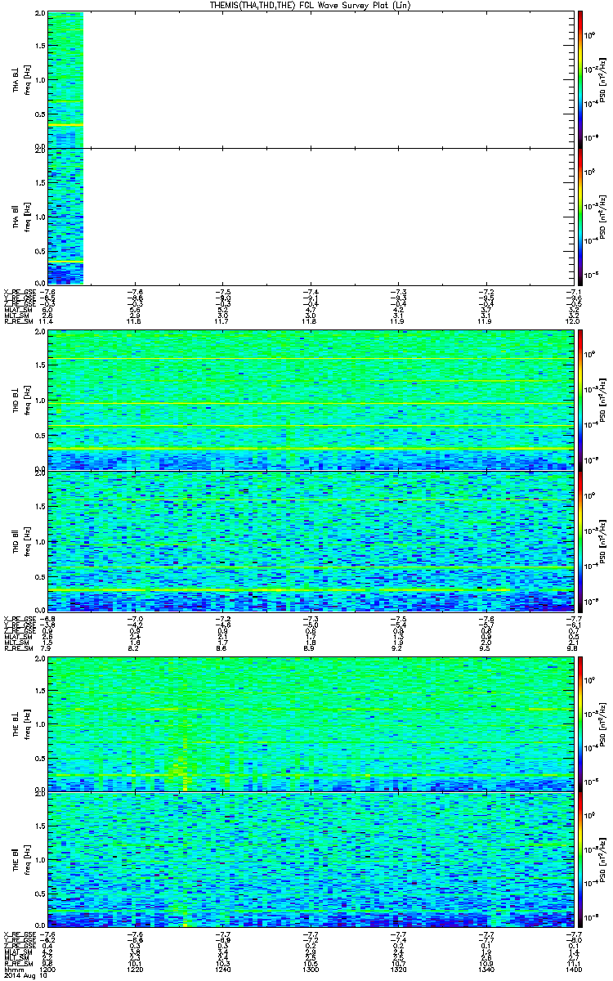Click the 2.0 tick on the THA BL axis

point(40,15)
